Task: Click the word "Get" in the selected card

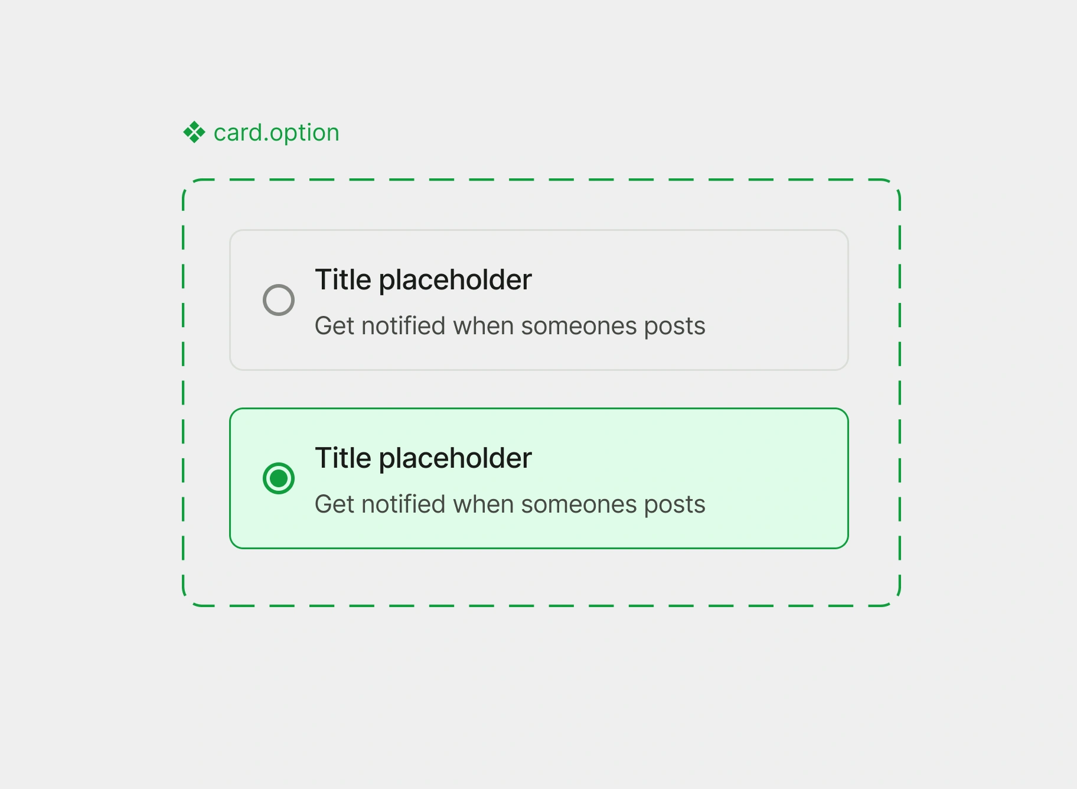Action: pos(335,504)
